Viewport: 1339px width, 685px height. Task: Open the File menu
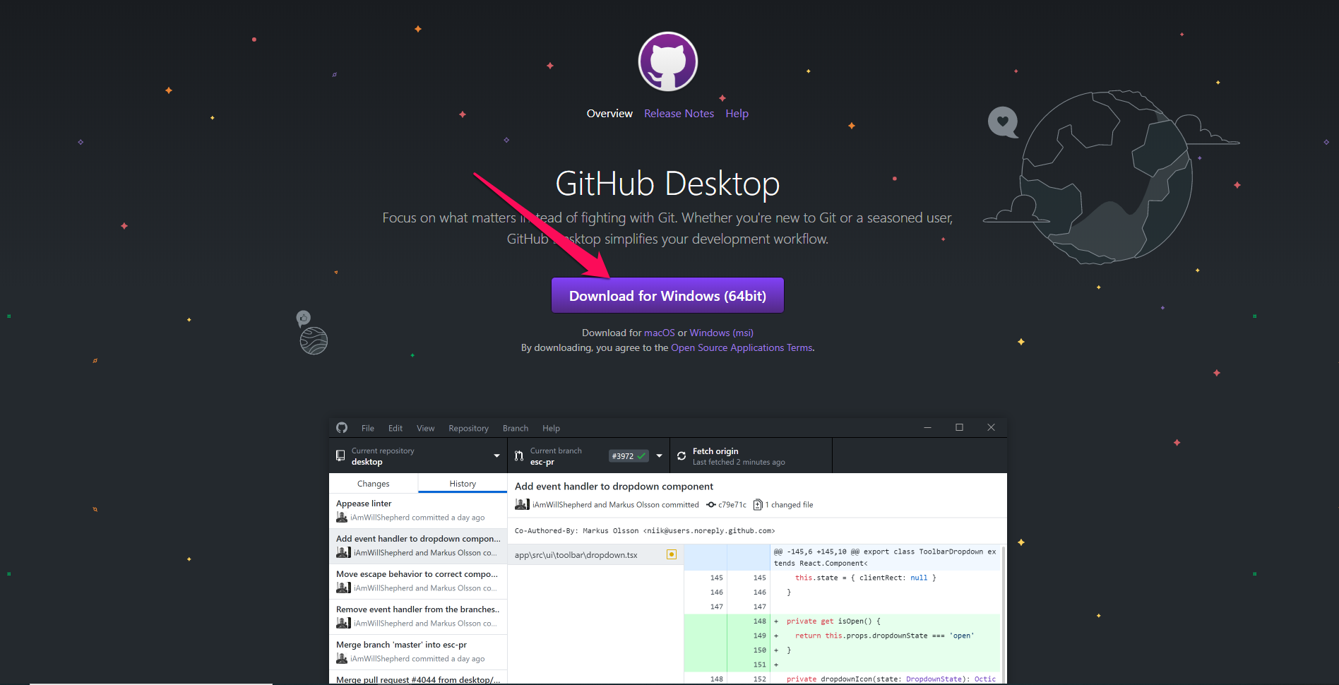point(368,428)
